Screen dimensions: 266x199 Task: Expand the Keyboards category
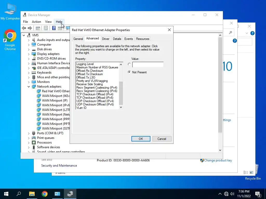tap(29, 73)
